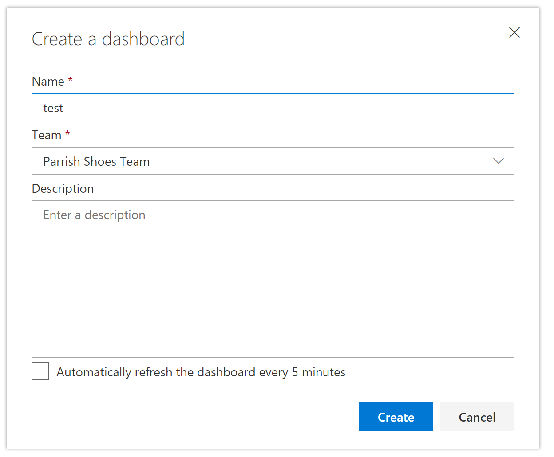The image size is (554, 457).
Task: Enable automatic dashboard refresh checkbox
Action: pyautogui.click(x=40, y=371)
